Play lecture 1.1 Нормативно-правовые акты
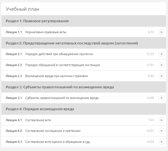This screenshot has width=168, height=151. click(x=161, y=32)
